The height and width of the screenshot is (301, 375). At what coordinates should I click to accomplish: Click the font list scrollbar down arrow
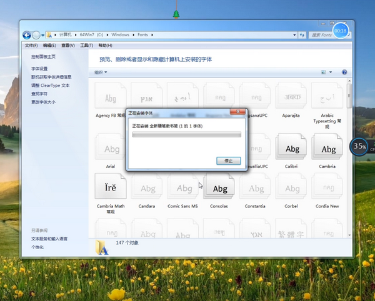coord(349,235)
